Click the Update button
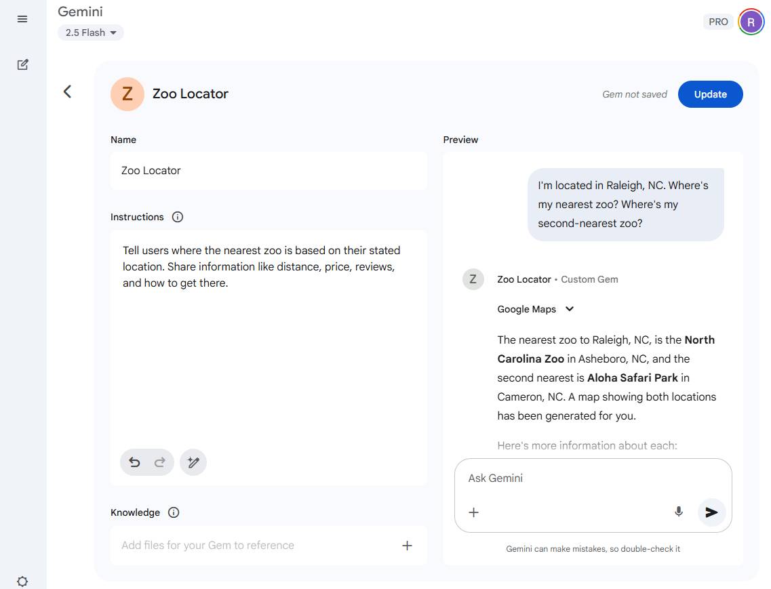Viewport: 771px width, 589px height. (710, 94)
